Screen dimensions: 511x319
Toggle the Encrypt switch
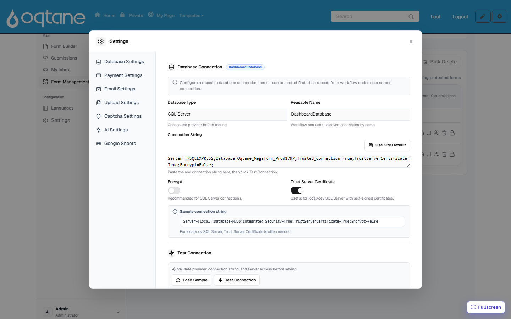click(174, 190)
